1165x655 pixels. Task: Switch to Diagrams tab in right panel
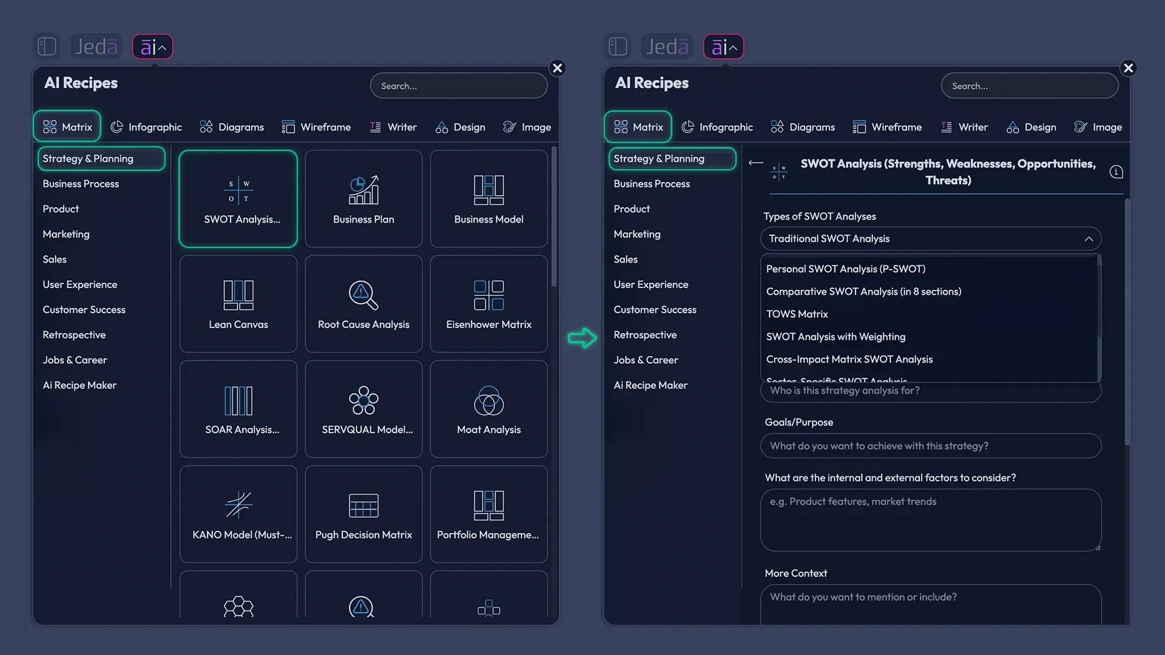803,127
